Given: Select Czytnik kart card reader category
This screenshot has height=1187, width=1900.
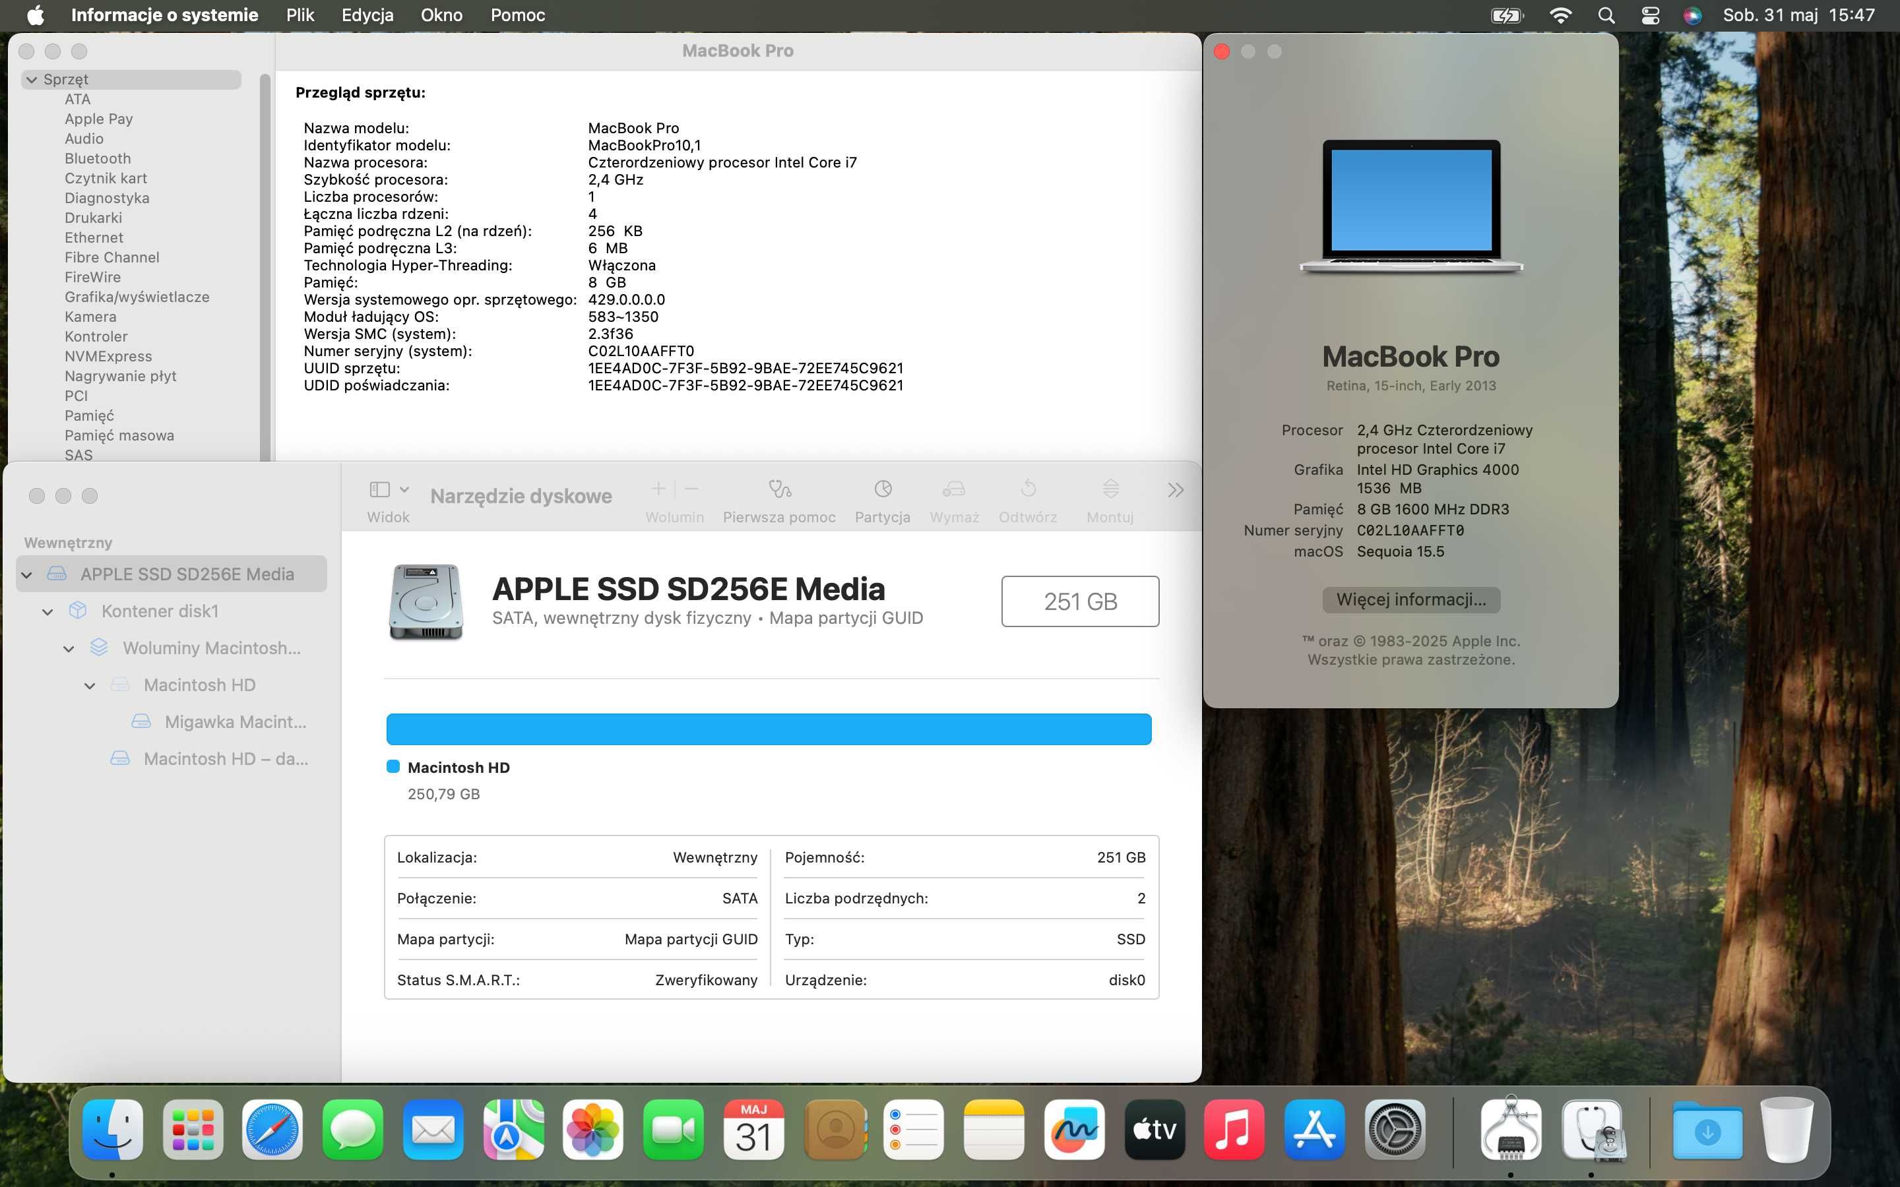Looking at the screenshot, I should pos(106,178).
